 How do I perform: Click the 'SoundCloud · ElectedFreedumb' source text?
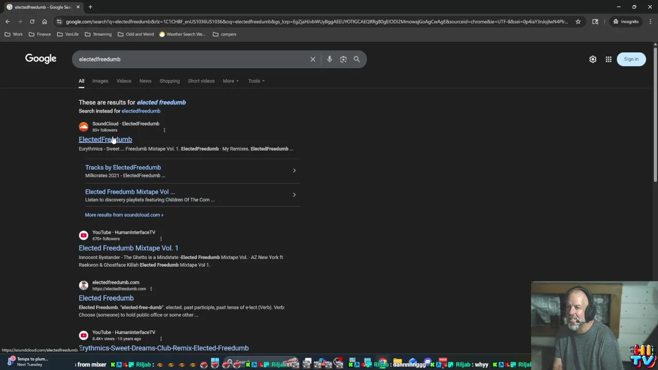125,124
